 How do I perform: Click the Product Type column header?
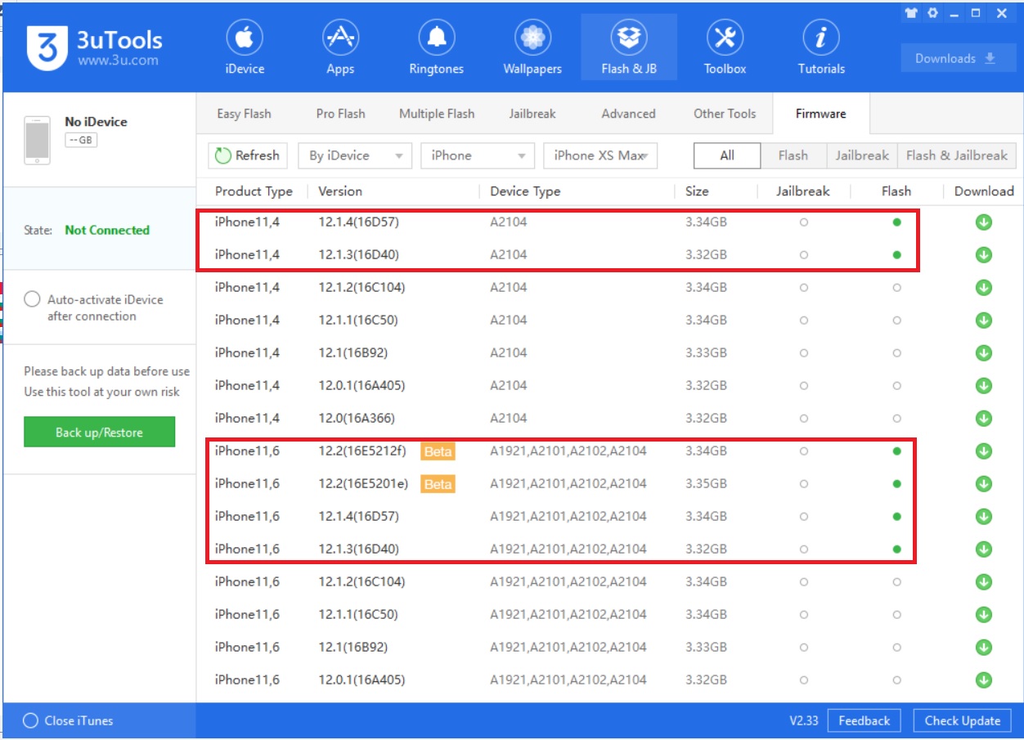pos(254,191)
